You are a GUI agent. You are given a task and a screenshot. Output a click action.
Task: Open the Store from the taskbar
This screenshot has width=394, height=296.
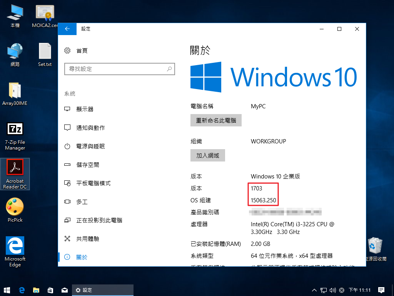tap(50, 290)
